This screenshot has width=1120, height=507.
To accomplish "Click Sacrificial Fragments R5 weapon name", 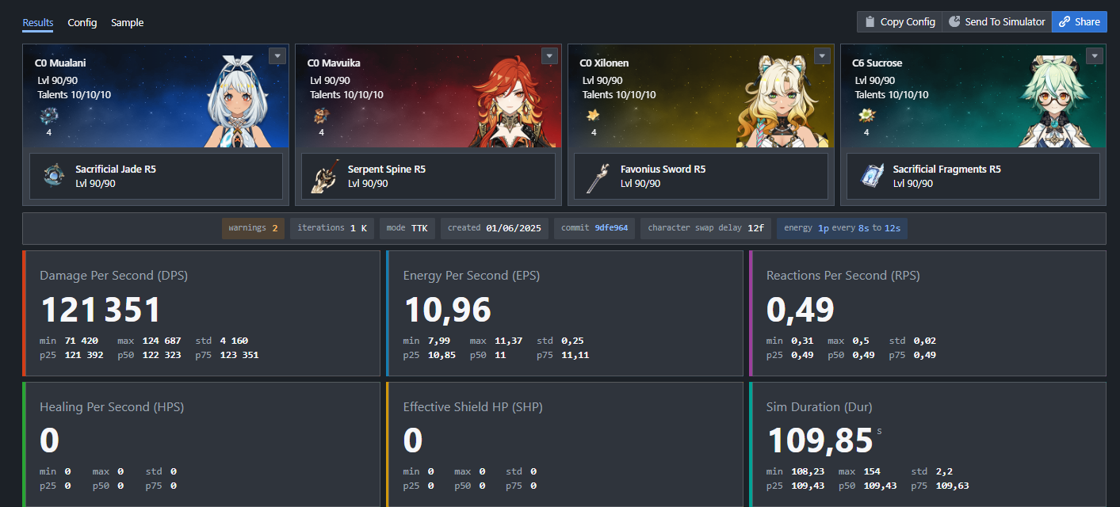I will pyautogui.click(x=946, y=169).
